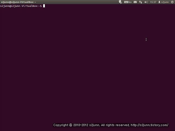The width and height of the screenshot is (175, 131).
Task: Open the 15:37 clock calendar menu
Action: (153, 2)
